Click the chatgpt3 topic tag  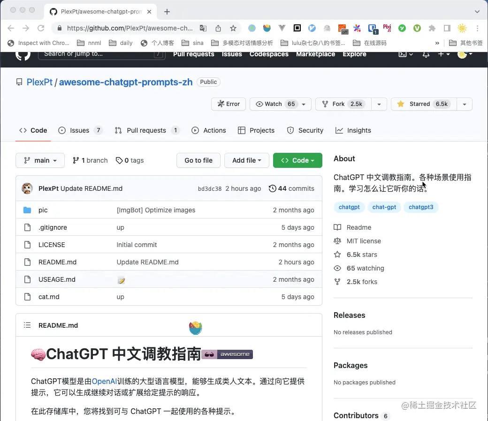tap(421, 207)
